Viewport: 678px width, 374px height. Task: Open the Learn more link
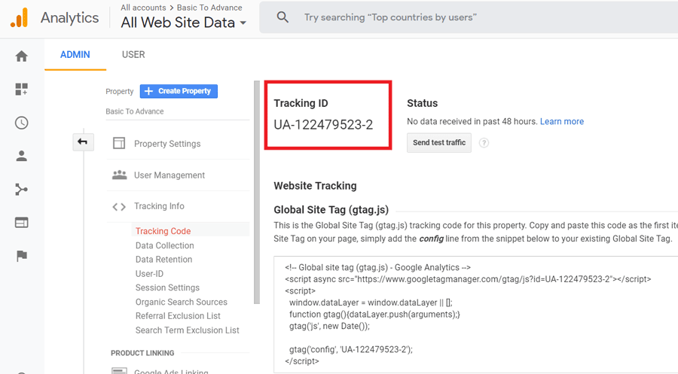point(562,121)
